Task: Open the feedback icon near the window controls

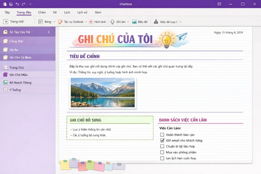Action: [x=219, y=4]
